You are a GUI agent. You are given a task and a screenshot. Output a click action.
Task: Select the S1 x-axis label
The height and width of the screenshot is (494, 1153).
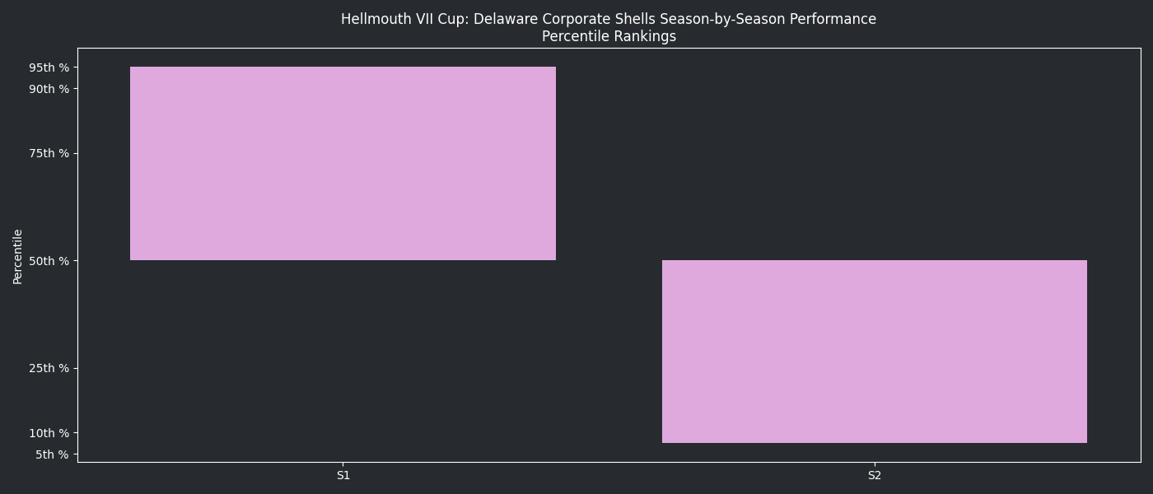point(343,475)
